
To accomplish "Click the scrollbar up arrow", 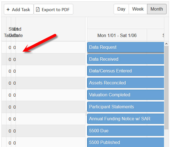I will coord(167,44).
